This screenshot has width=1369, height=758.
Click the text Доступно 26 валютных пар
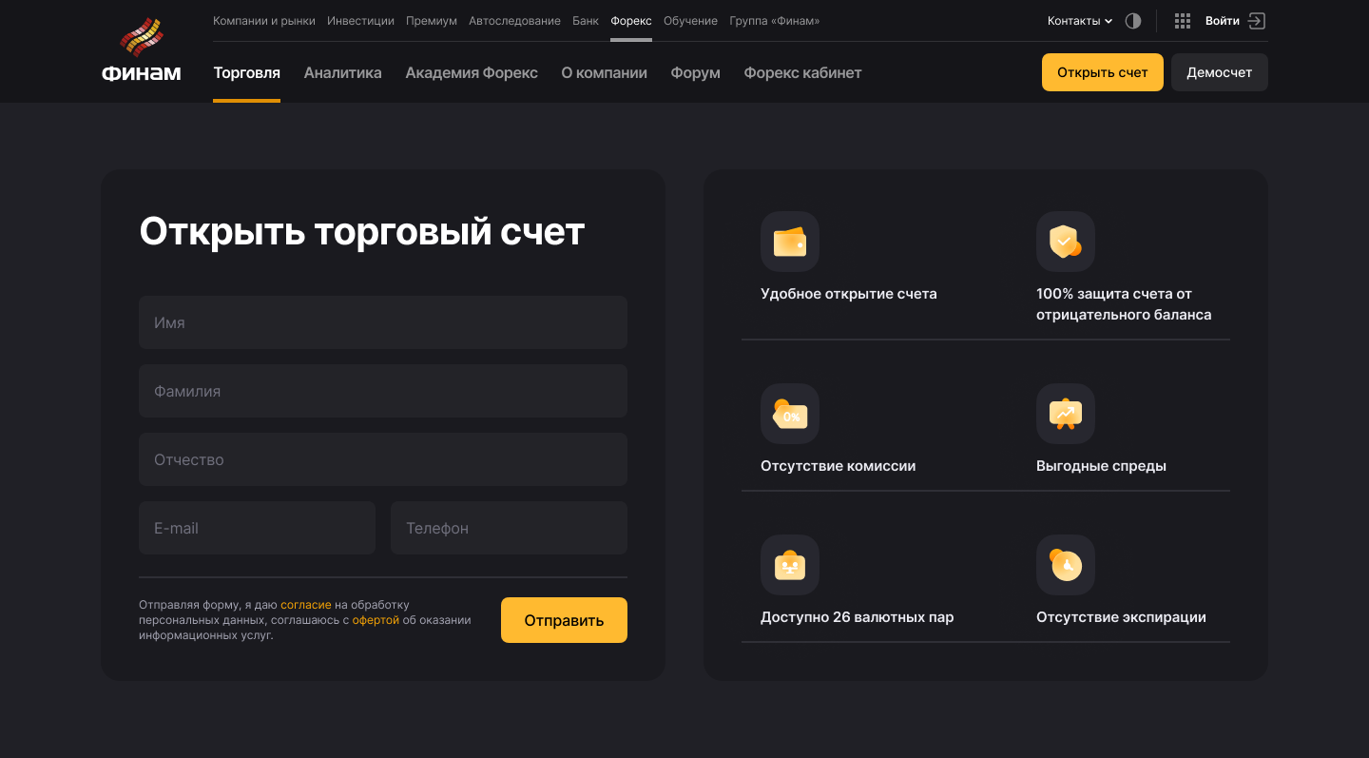pos(857,617)
